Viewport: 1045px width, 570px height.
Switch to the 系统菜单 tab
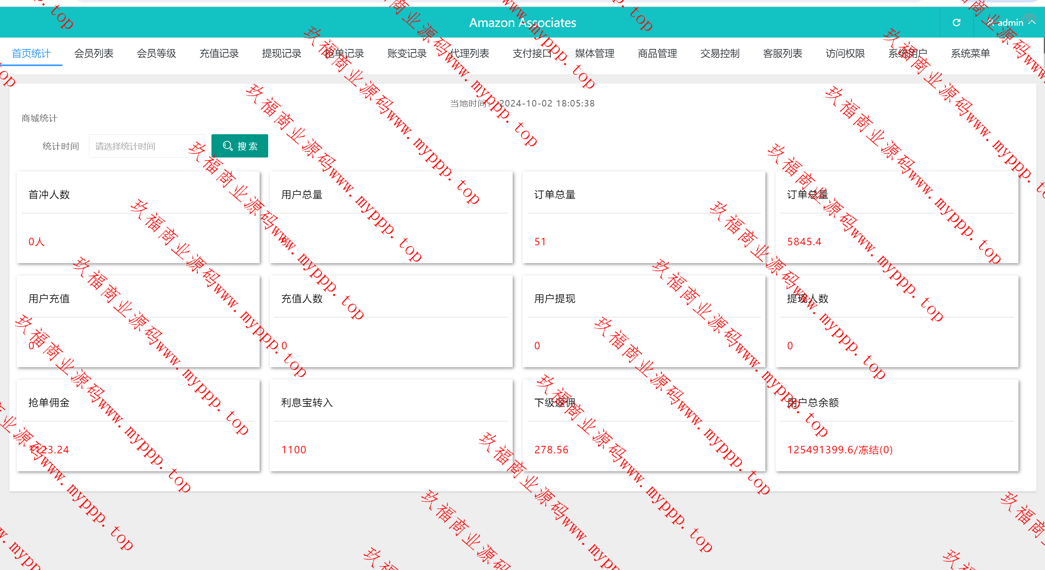pyautogui.click(x=970, y=53)
